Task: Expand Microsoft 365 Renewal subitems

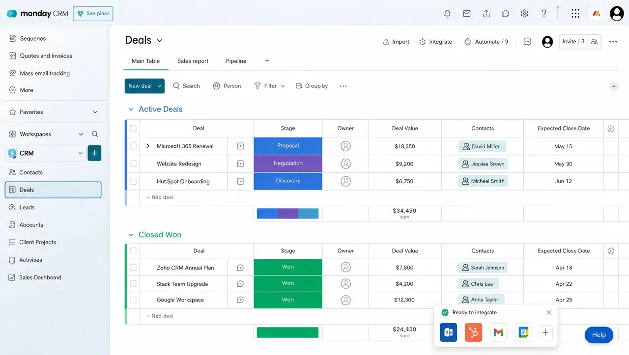Action: coord(147,146)
